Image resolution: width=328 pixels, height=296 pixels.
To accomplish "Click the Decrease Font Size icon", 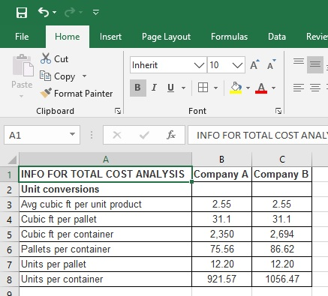I will [271, 64].
